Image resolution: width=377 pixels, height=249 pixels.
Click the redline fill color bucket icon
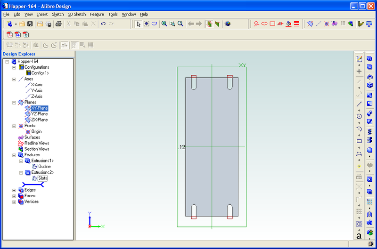click(288, 24)
